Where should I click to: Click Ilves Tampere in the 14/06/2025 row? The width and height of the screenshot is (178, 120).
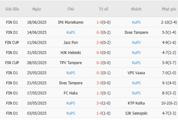pos(136,32)
